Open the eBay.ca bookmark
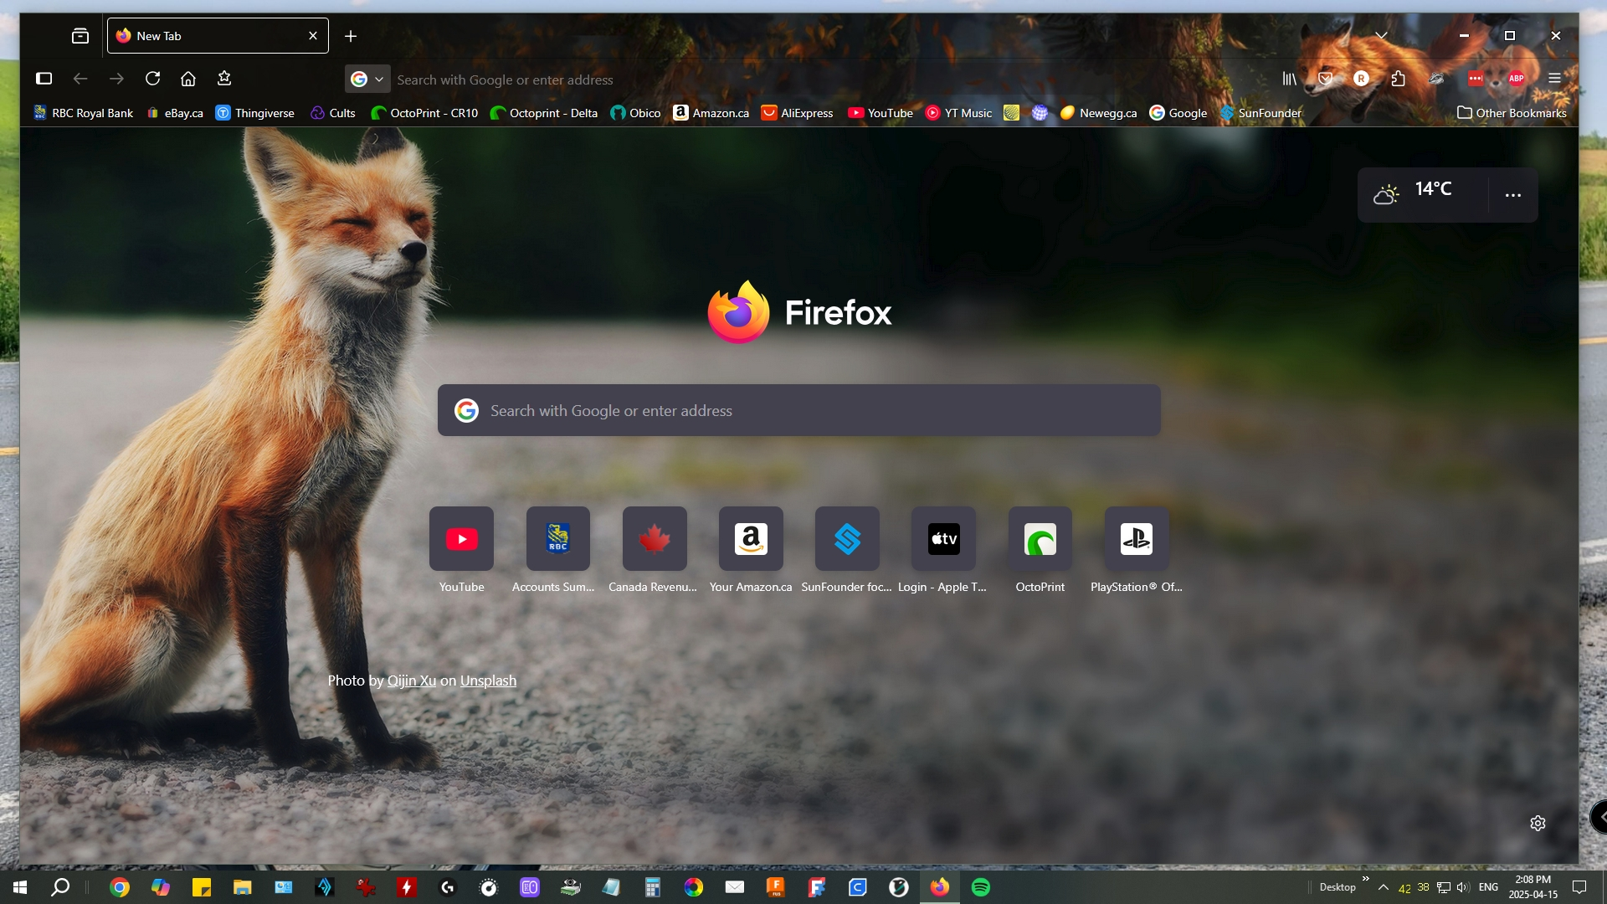1607x904 pixels. [175, 113]
